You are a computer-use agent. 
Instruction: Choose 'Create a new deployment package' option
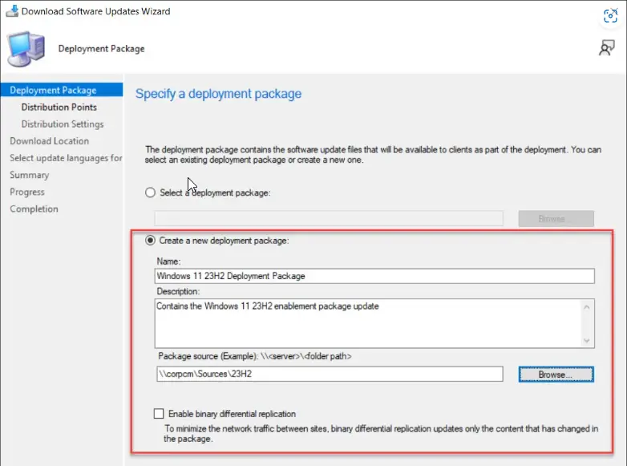click(150, 241)
